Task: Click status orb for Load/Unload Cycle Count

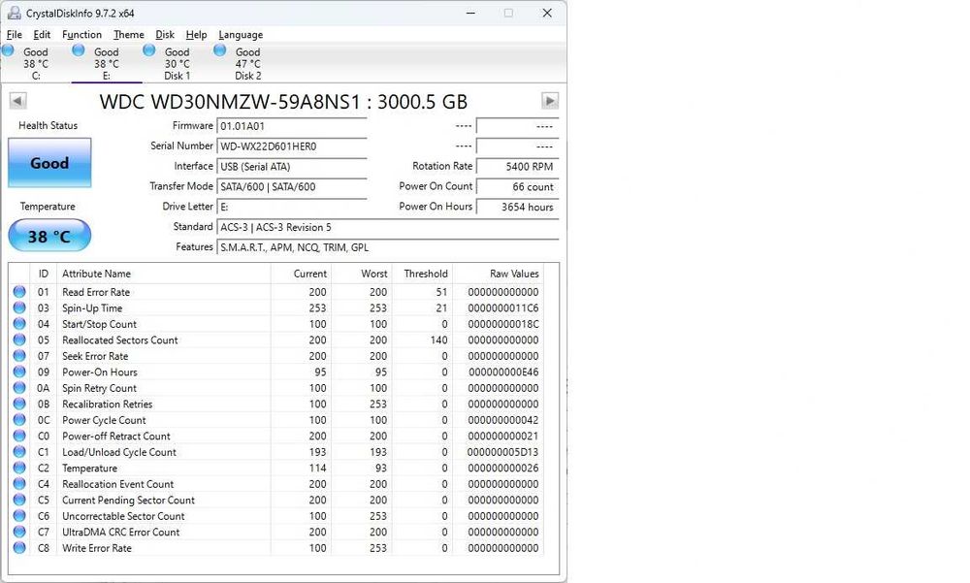Action: pyautogui.click(x=19, y=452)
